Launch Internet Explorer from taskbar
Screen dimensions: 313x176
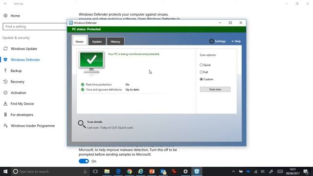[x=141, y=172]
